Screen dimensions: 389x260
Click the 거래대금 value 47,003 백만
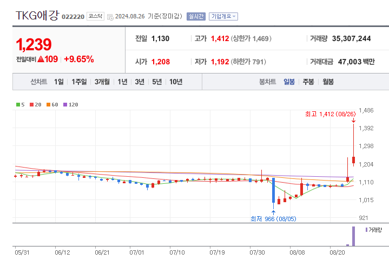(356, 62)
